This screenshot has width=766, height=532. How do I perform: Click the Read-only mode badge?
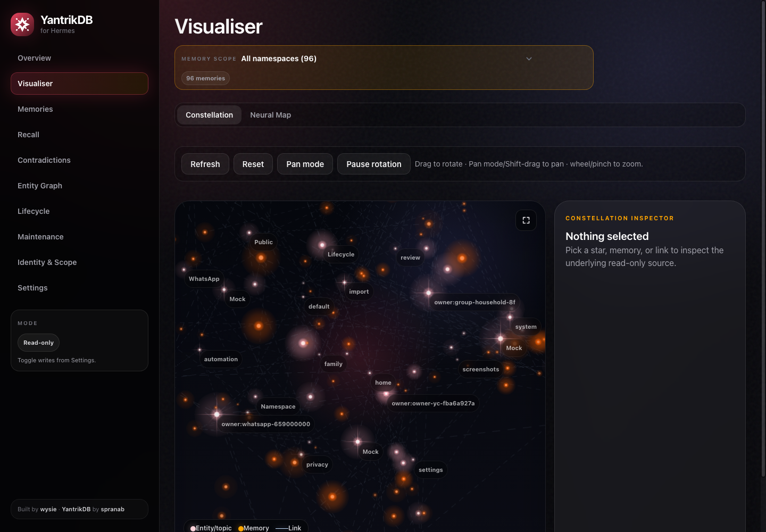tap(38, 343)
